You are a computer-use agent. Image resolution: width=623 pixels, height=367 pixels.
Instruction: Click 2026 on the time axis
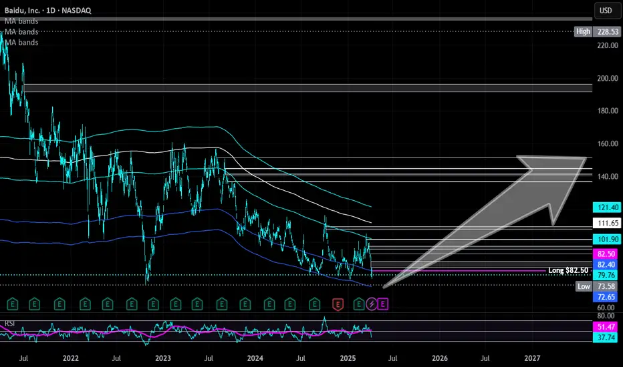[440, 358]
